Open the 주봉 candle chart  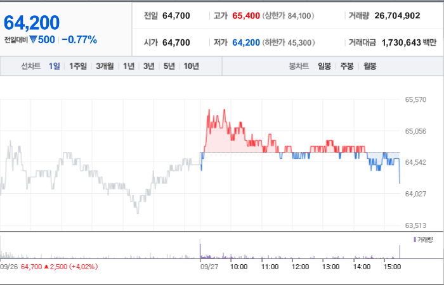click(347, 66)
